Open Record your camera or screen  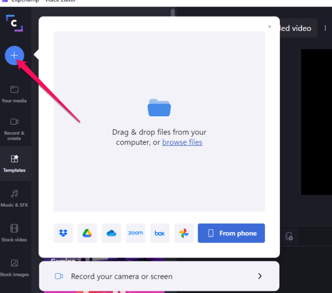pyautogui.click(x=159, y=276)
